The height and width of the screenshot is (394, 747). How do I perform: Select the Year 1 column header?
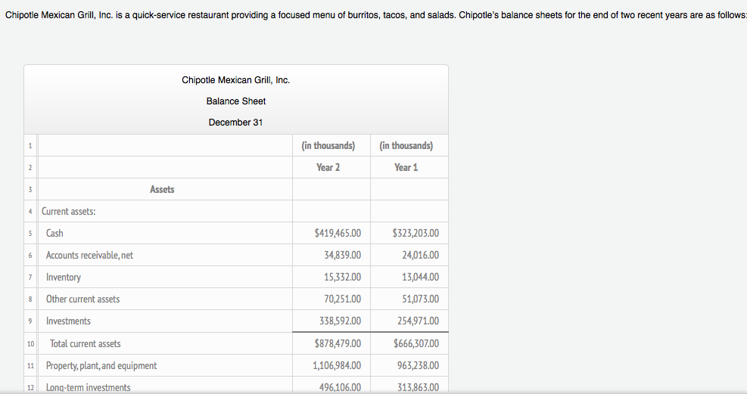pyautogui.click(x=406, y=167)
